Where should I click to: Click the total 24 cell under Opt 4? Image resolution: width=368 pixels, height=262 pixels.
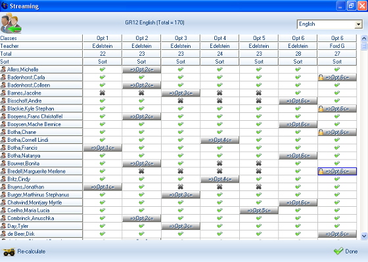[x=219, y=54]
